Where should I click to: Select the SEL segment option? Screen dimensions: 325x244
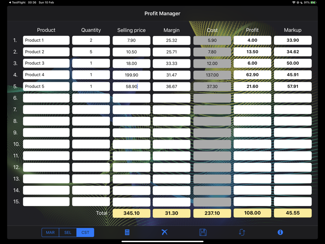[x=68, y=233]
